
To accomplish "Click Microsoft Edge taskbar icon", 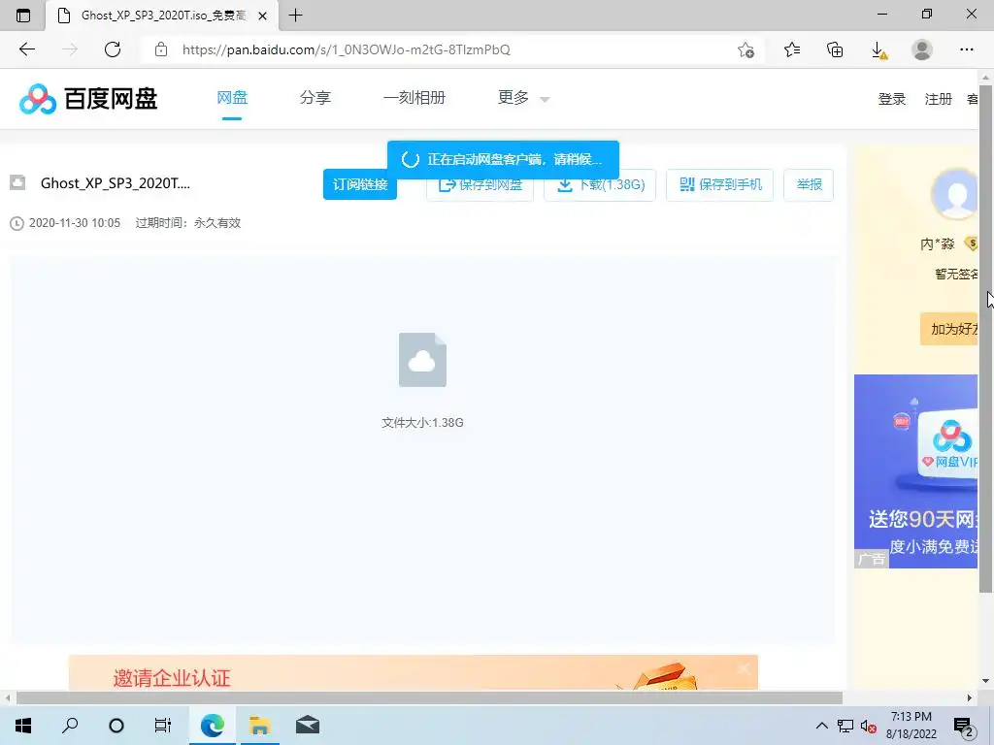I will coord(213,726).
